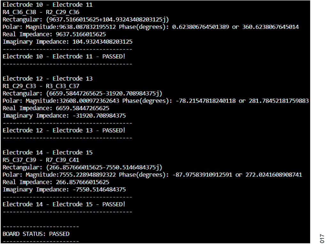Click 'Electrode 10 - Electrode 11 - PASSED!' result
Screen dimensions: 327x244
click(64, 56)
